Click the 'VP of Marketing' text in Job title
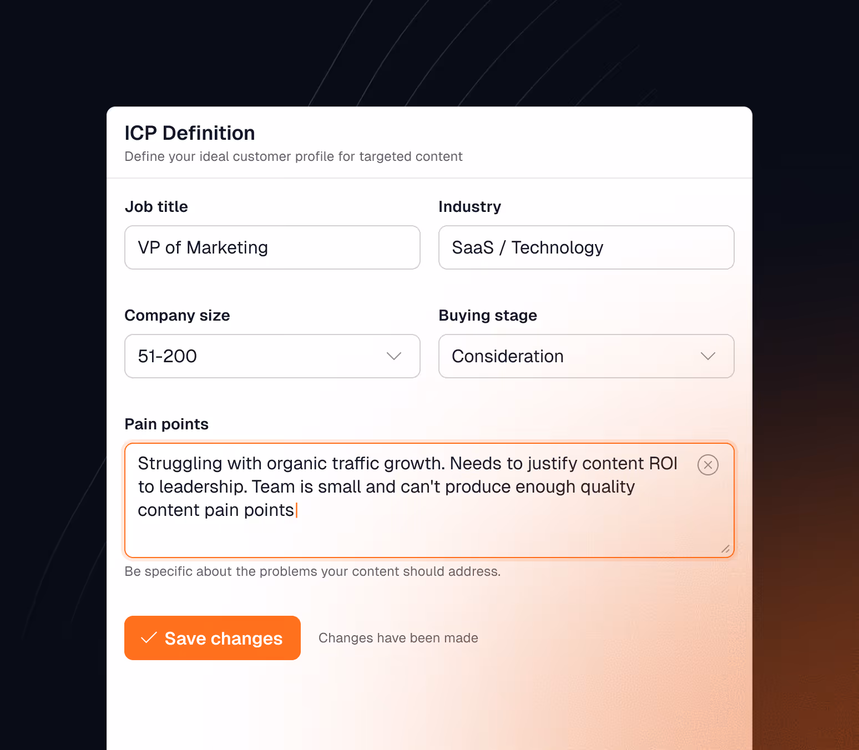 (203, 247)
